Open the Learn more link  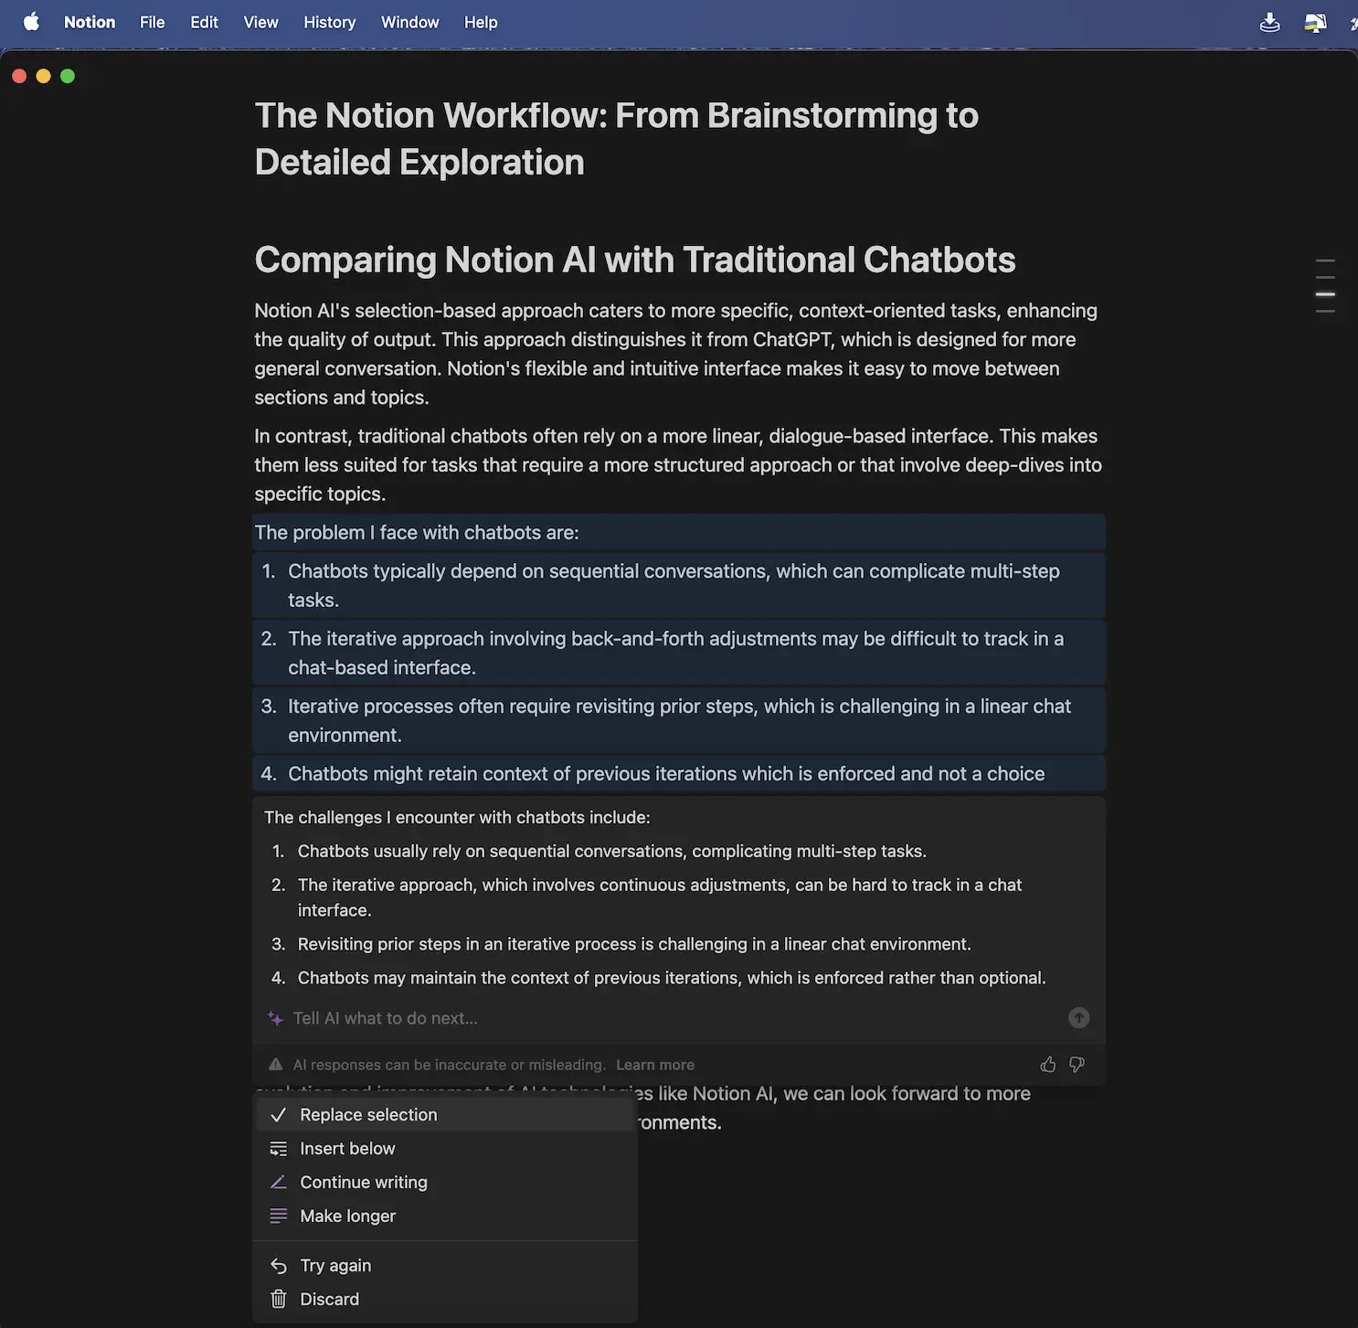click(x=655, y=1065)
